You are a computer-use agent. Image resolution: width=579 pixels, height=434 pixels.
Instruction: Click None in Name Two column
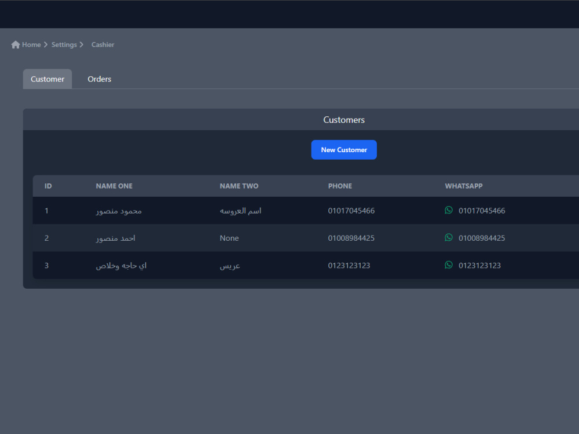click(229, 238)
